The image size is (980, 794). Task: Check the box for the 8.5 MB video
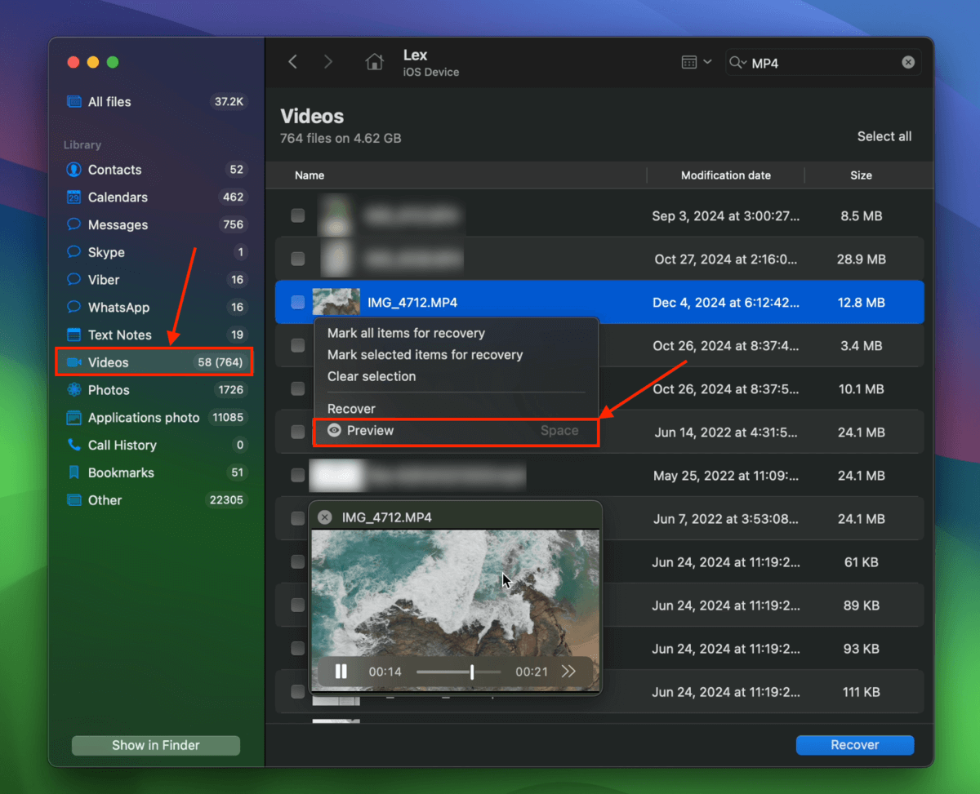298,216
